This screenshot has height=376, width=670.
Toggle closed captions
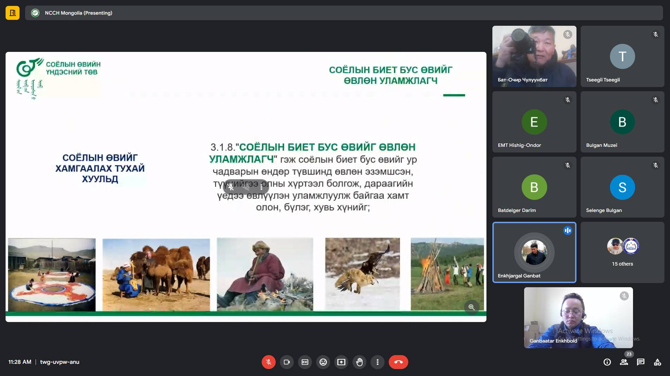(305, 362)
